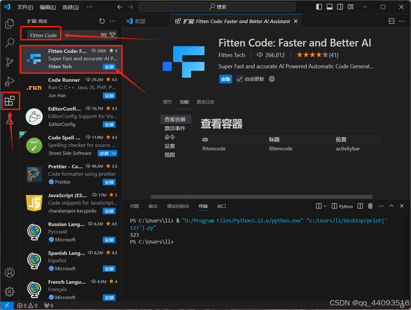Open the Search view in activity bar
The width and height of the screenshot is (411, 310).
(x=10, y=42)
